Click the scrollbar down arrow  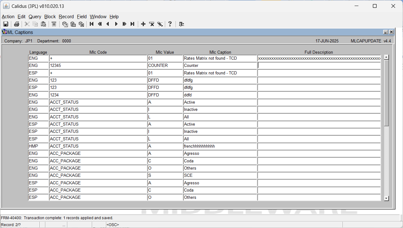[x=386, y=198]
